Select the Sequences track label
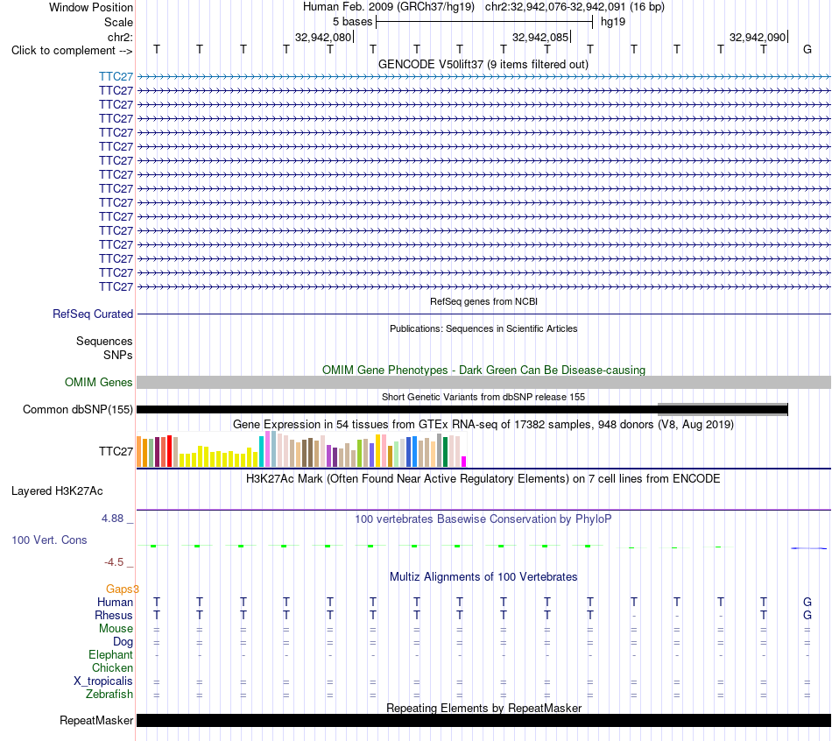Image resolution: width=832 pixels, height=741 pixels. click(x=104, y=341)
